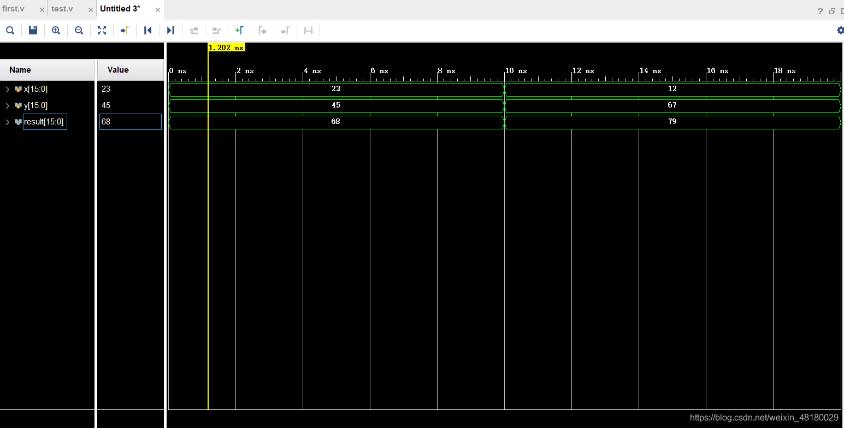Click the Next Marker icon
Image resolution: width=844 pixels, height=428 pixels.
(285, 31)
